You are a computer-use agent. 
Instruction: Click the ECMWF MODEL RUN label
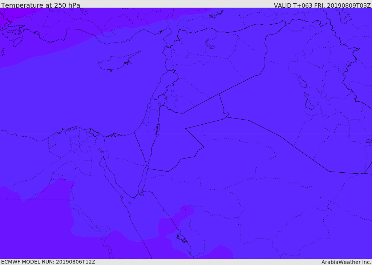click(48, 262)
